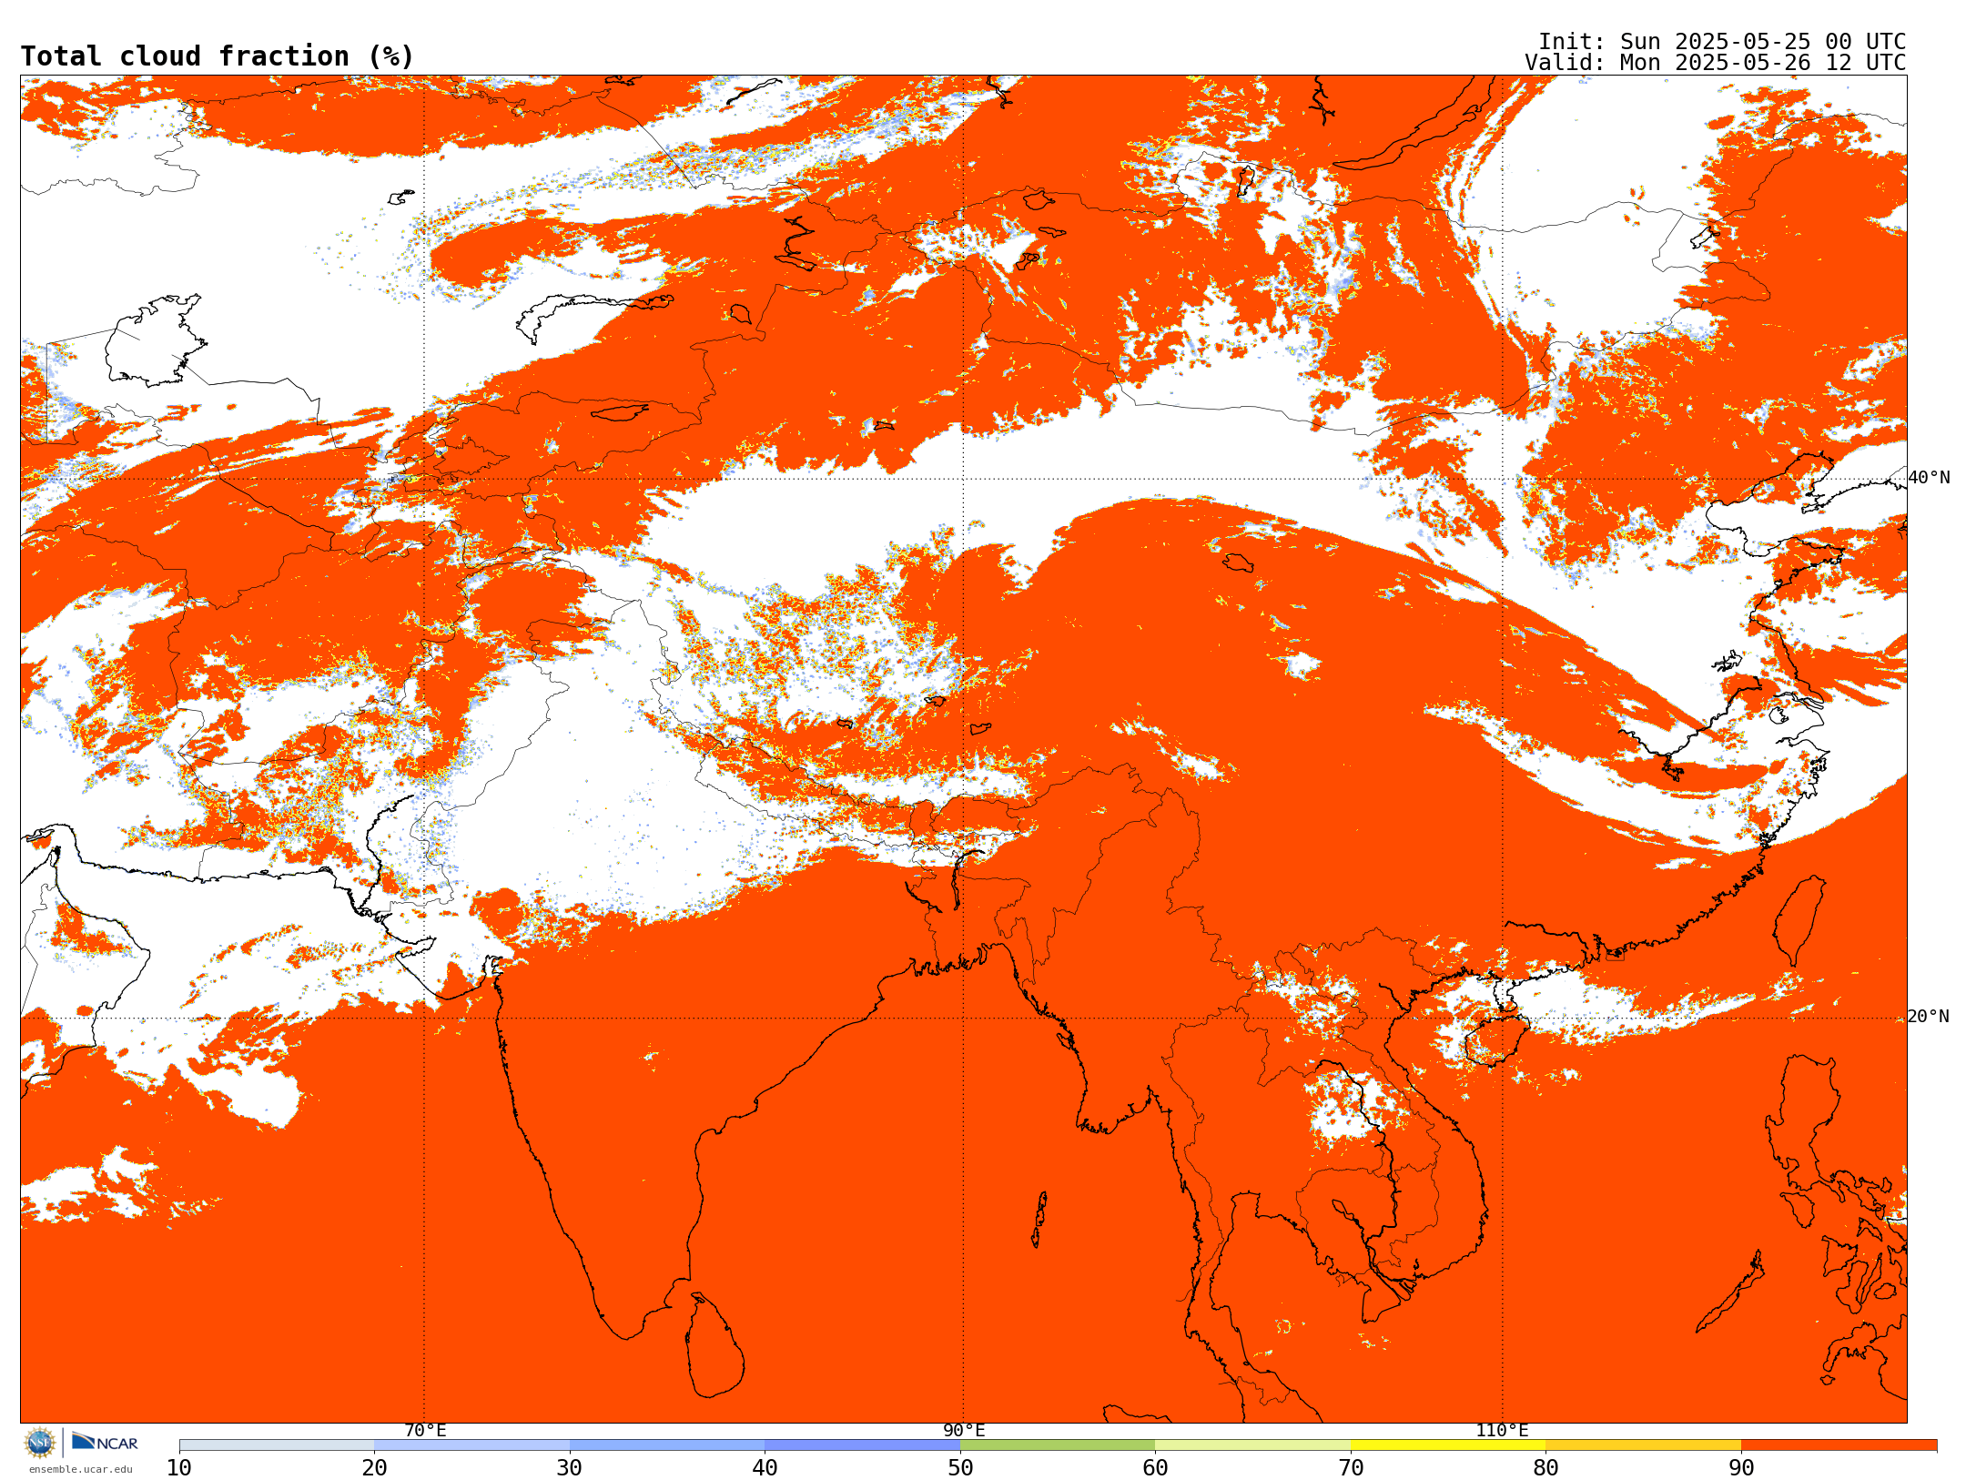Image resolution: width=1966 pixels, height=1480 pixels.
Task: Click the colorbar label '20'
Action: 374,1468
